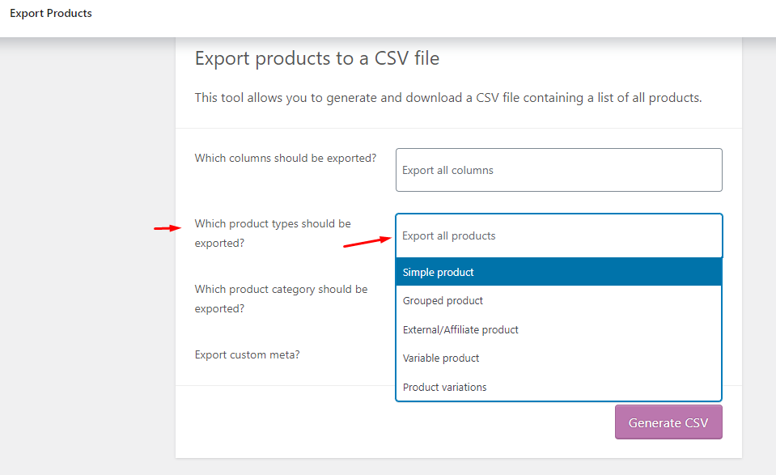This screenshot has width=776, height=475.
Task: Click the red arrow pointing at Export all products
Action: 367,240
